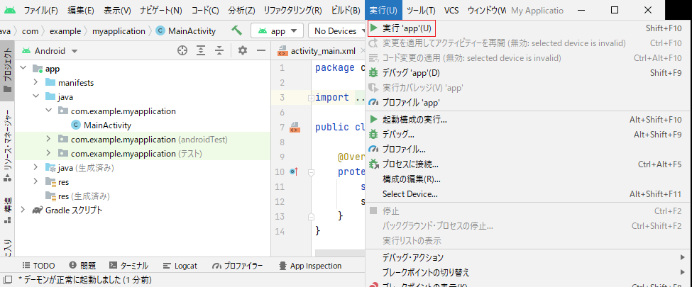Open the 分析(Z) menu
The height and width of the screenshot is (287, 692).
pos(242,10)
